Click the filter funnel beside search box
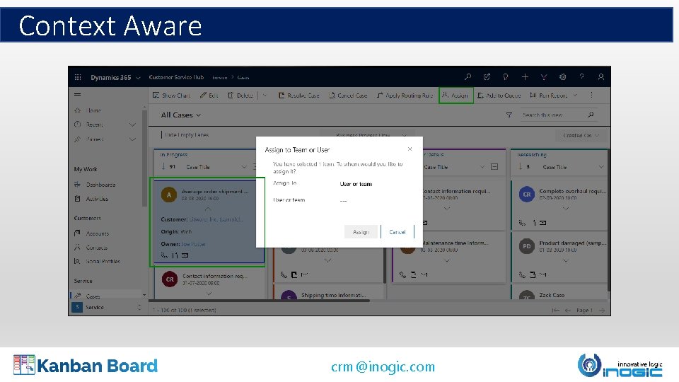The image size is (679, 382). [x=509, y=115]
